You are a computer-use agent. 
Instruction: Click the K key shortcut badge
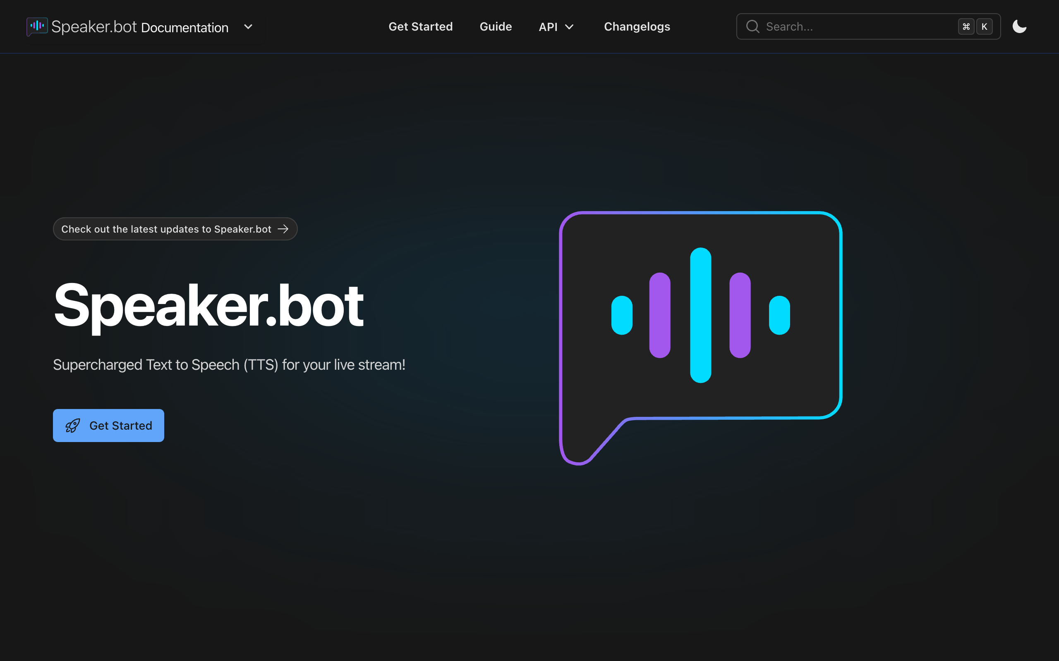click(x=984, y=27)
